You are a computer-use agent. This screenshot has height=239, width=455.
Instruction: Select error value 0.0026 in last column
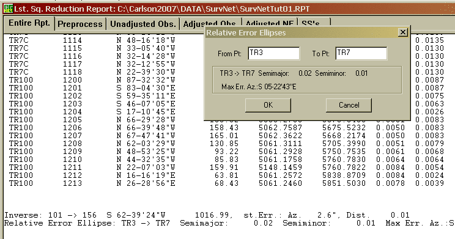click(429, 112)
